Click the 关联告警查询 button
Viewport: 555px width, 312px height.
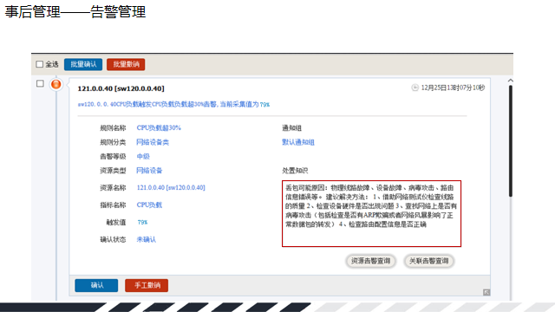pos(428,261)
